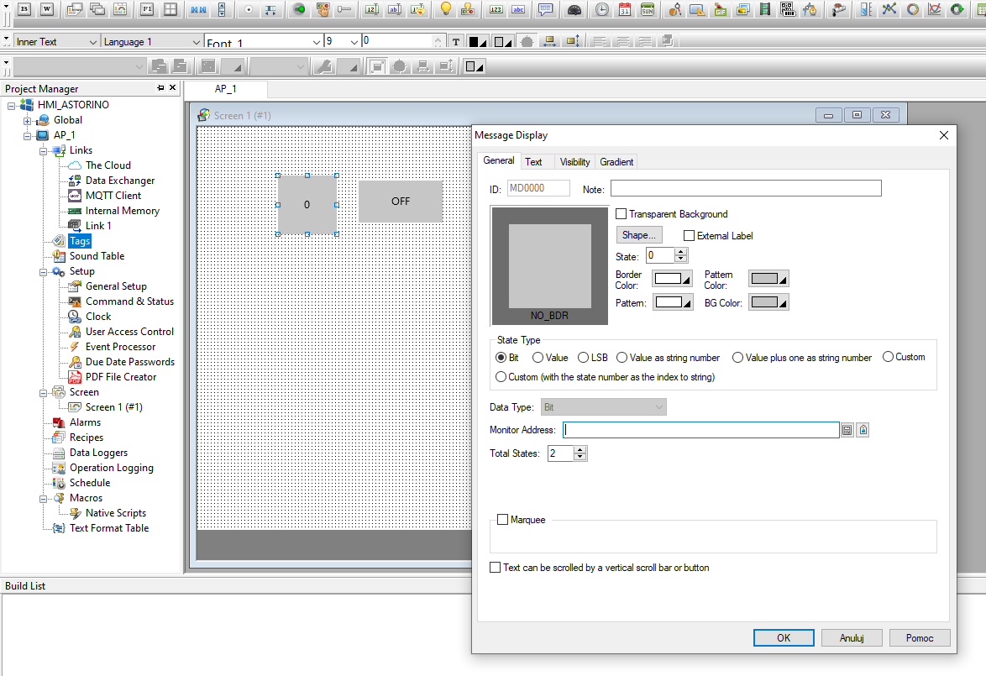The width and height of the screenshot is (986, 676).
Task: Click the date display calendar icon
Action: [x=624, y=9]
